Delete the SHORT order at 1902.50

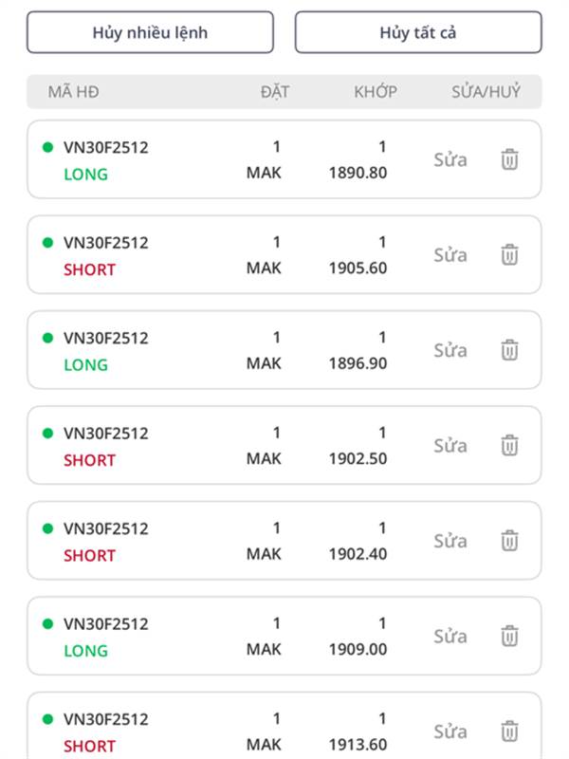tap(509, 445)
